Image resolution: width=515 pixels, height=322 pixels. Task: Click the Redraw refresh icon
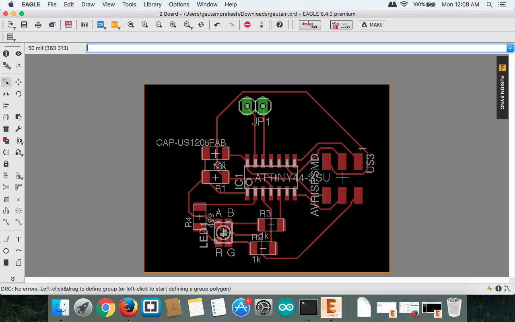point(201,25)
